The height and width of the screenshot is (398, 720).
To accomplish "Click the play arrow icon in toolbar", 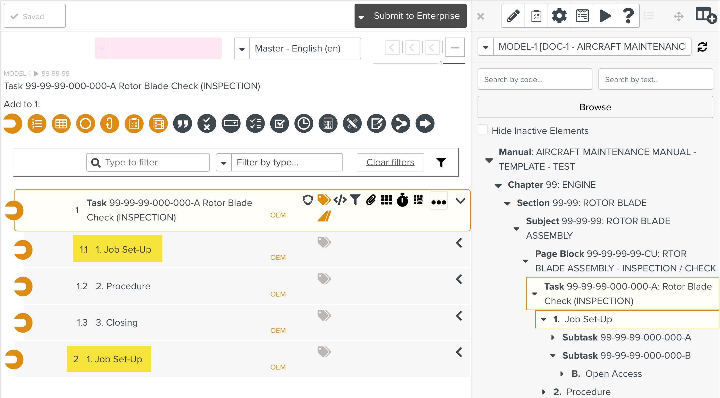I will click(x=605, y=16).
